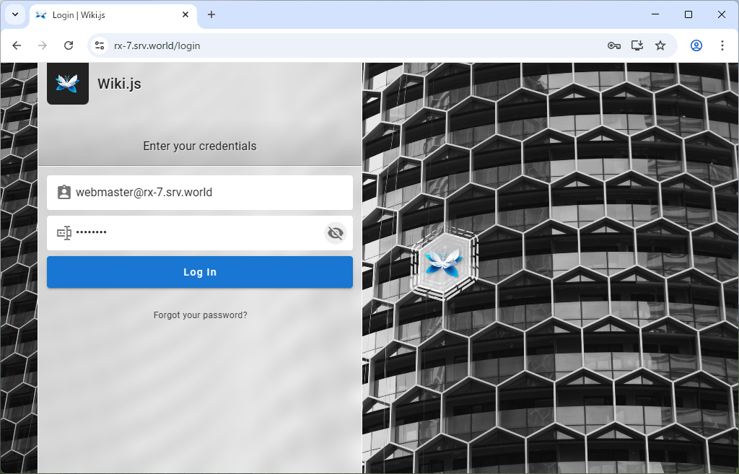
Task: Open the Forgot your password link
Action: coord(200,315)
